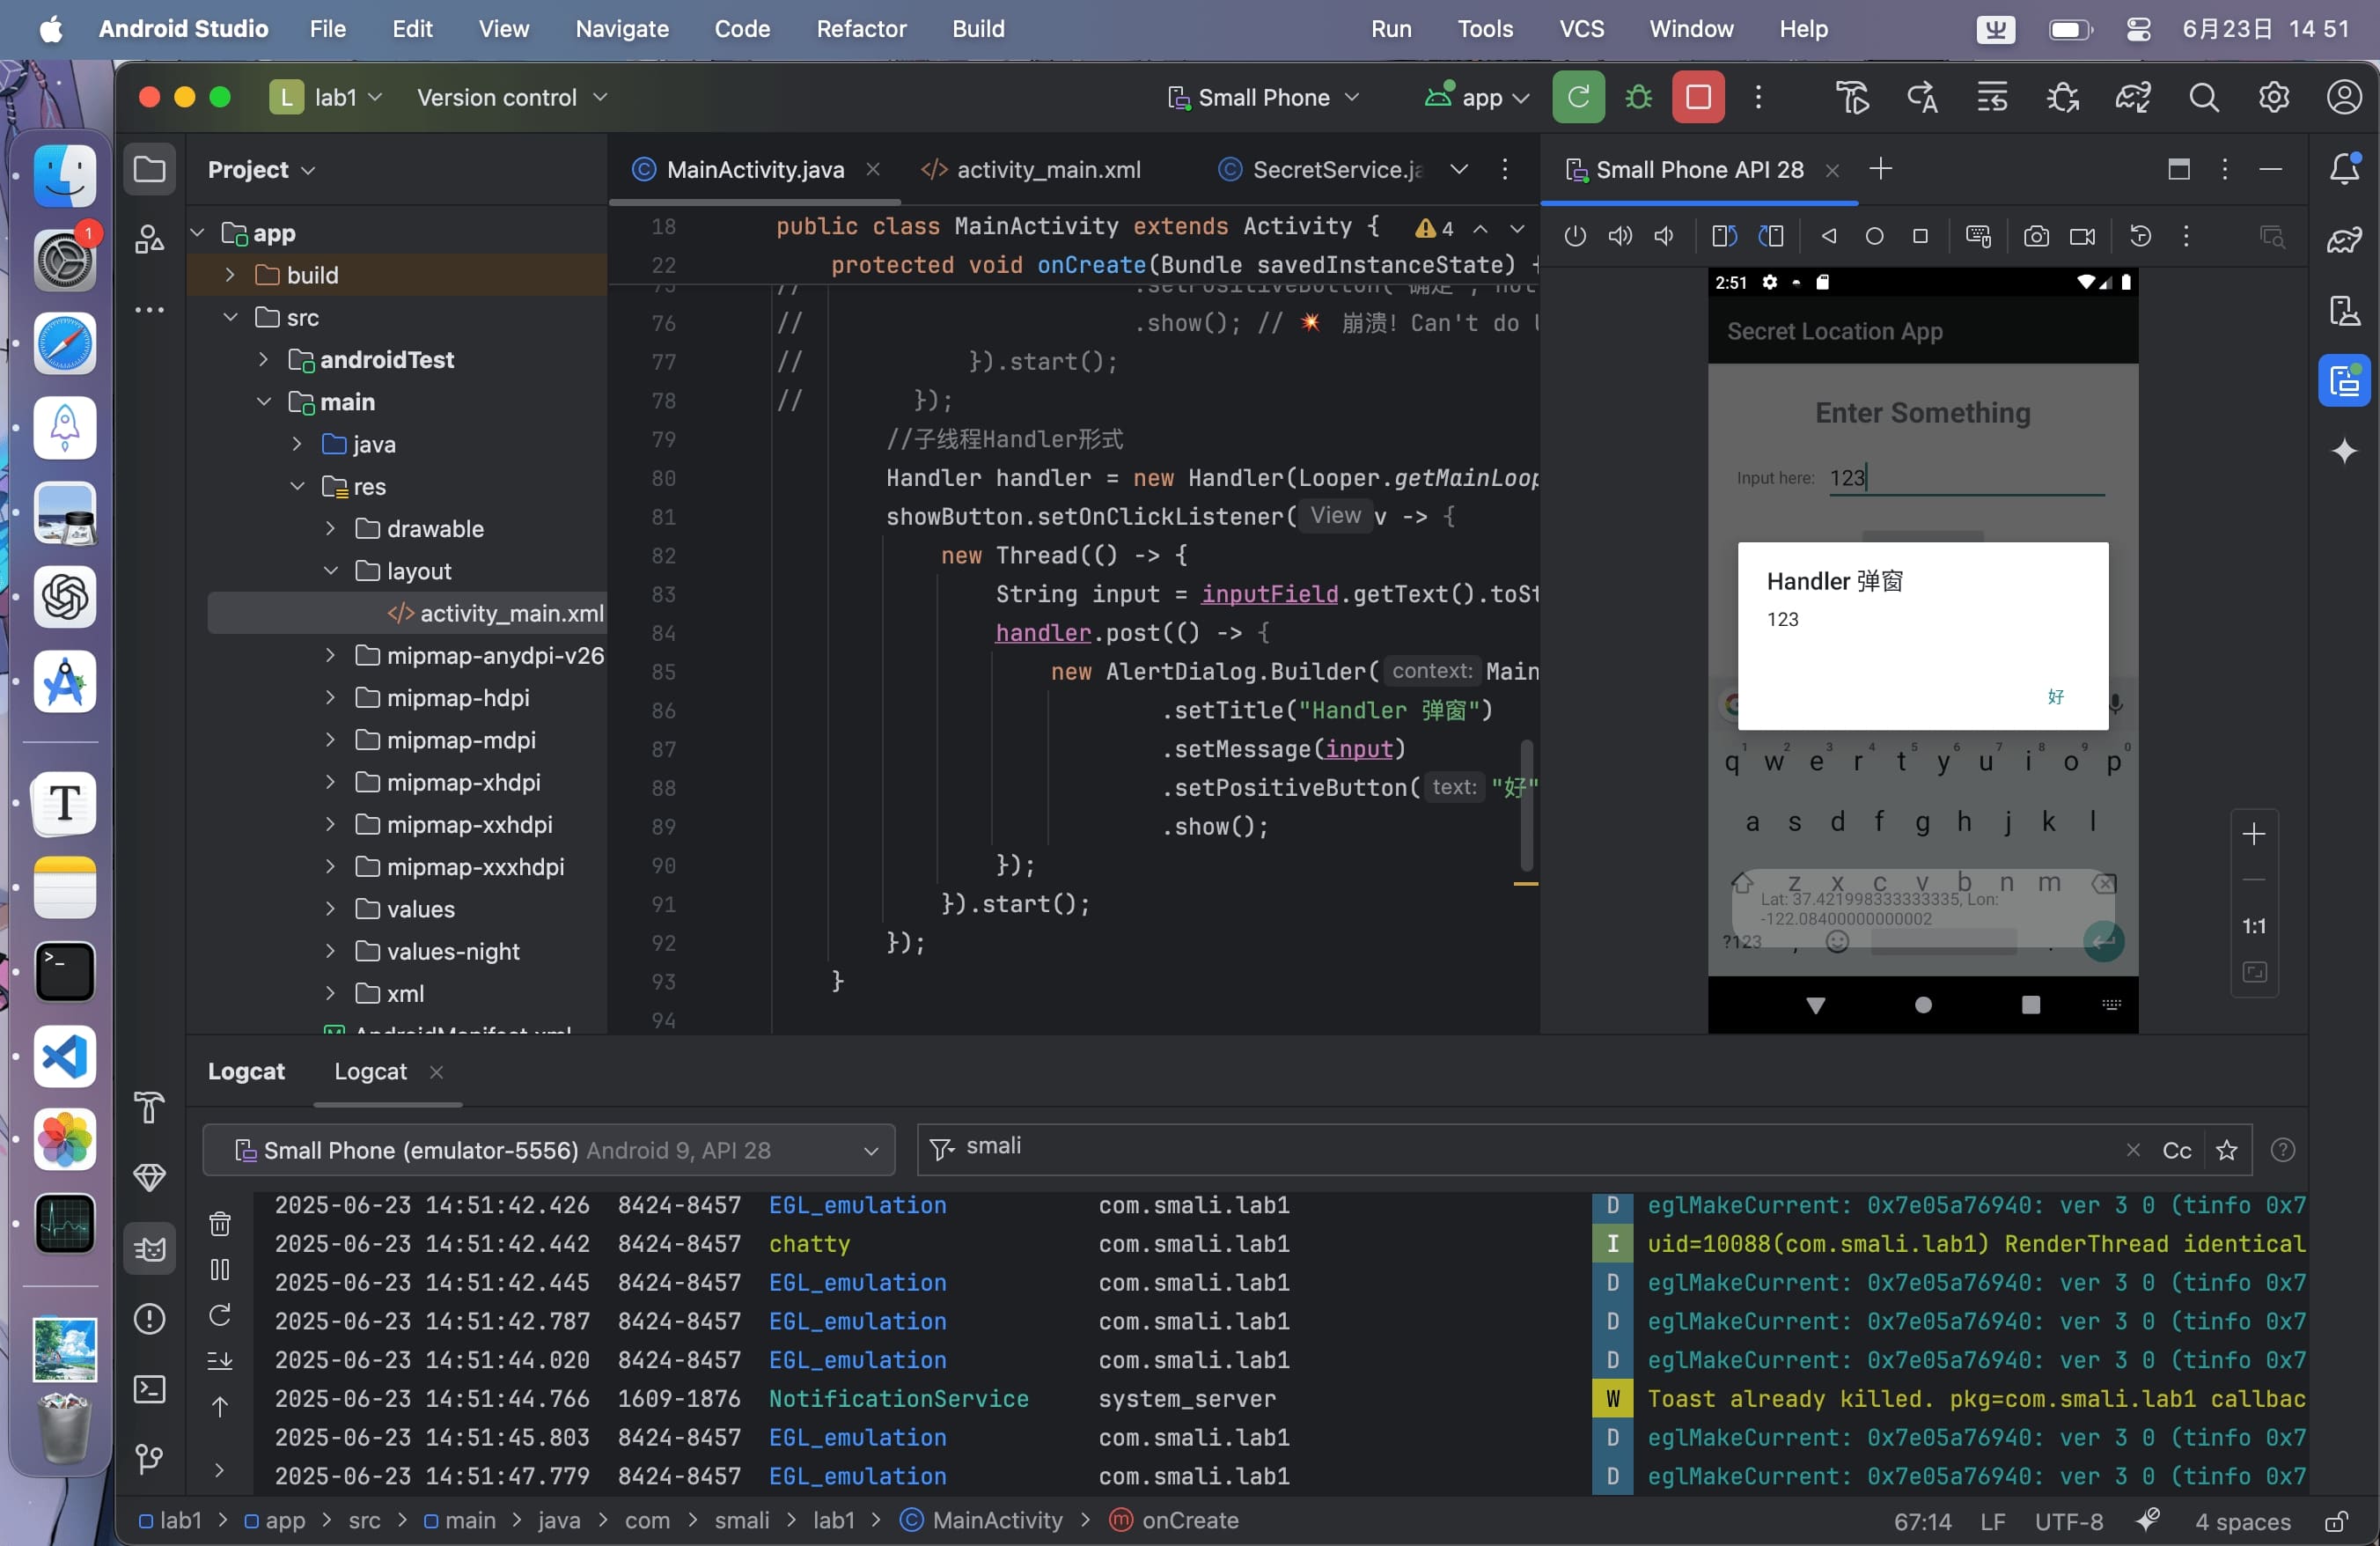Viewport: 2380px width, 1546px height.
Task: Open Small Phone device selector dropdown
Action: 1264,97
